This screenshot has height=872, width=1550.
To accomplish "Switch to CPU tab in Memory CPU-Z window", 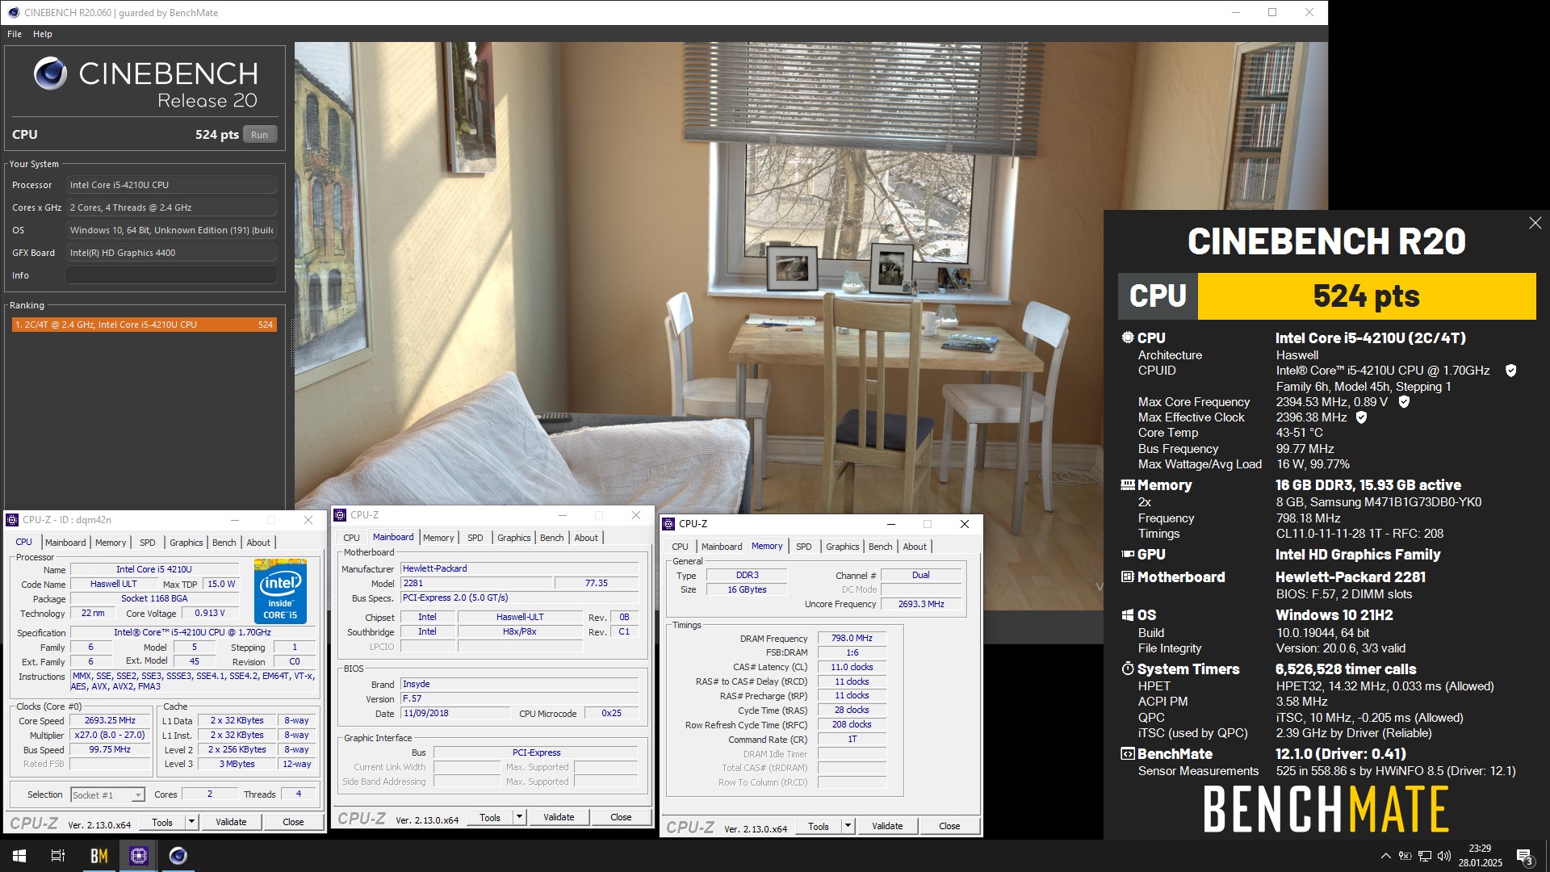I will point(681,547).
